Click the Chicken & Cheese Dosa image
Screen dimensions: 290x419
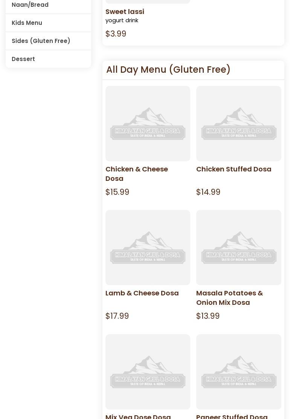(148, 124)
